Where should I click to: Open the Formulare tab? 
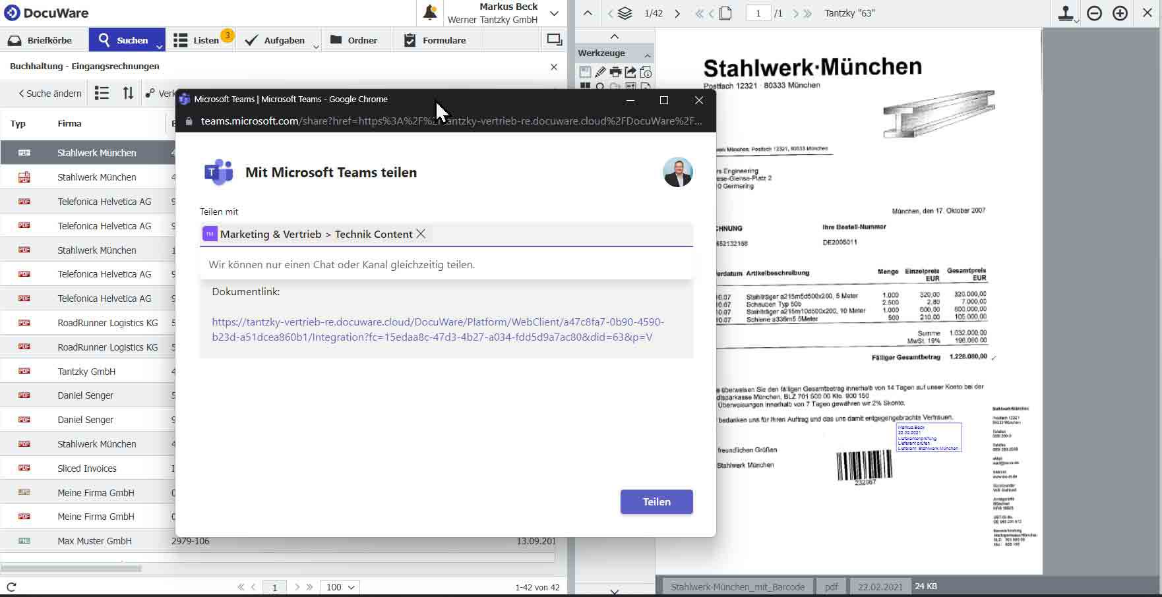[x=435, y=40]
